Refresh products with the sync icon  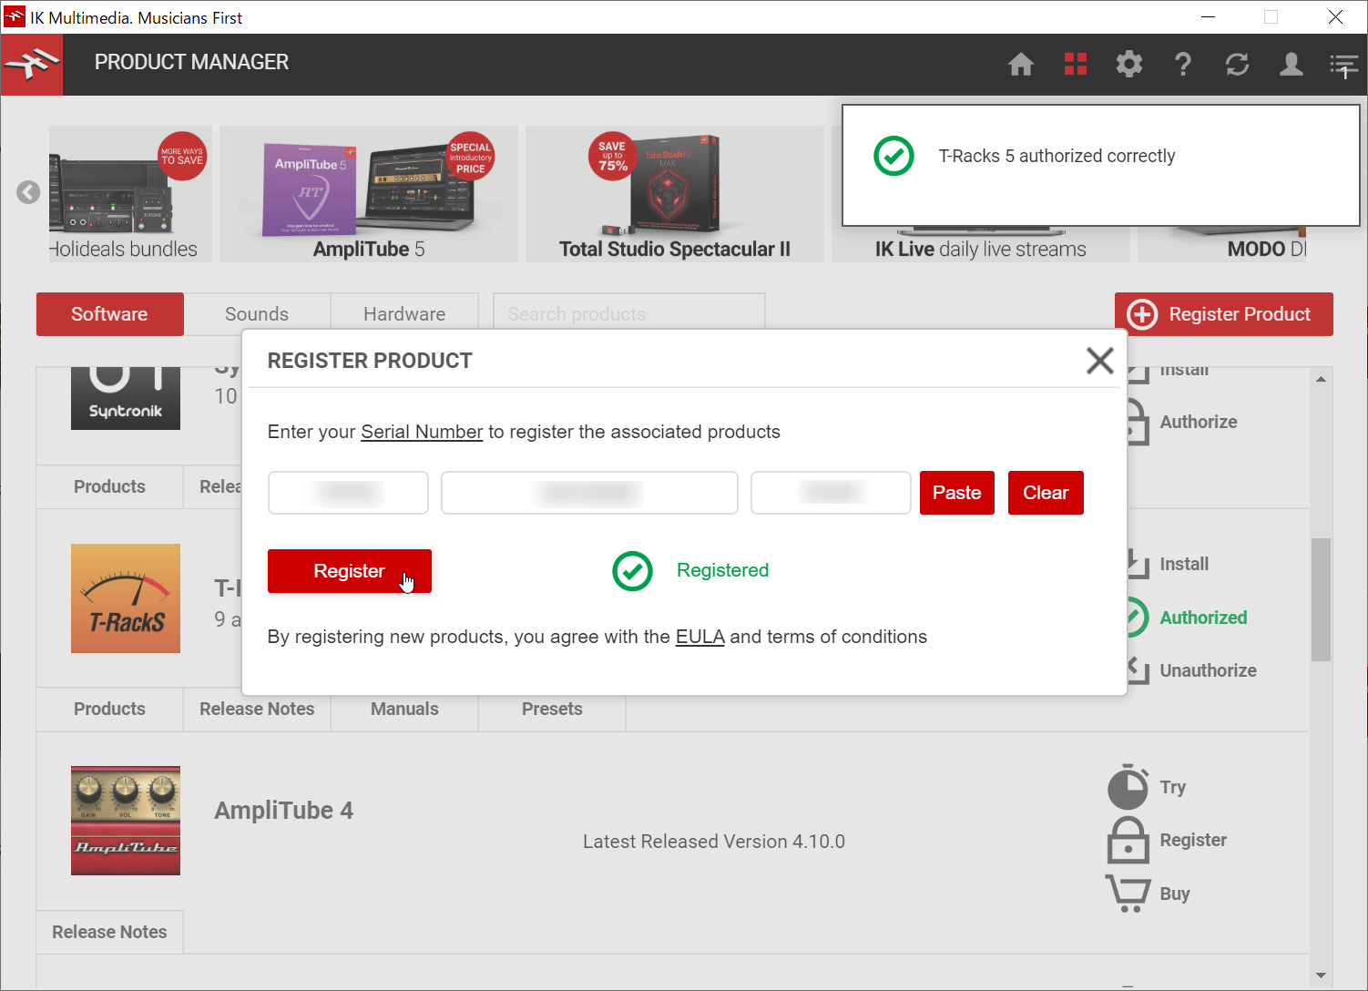click(1237, 64)
